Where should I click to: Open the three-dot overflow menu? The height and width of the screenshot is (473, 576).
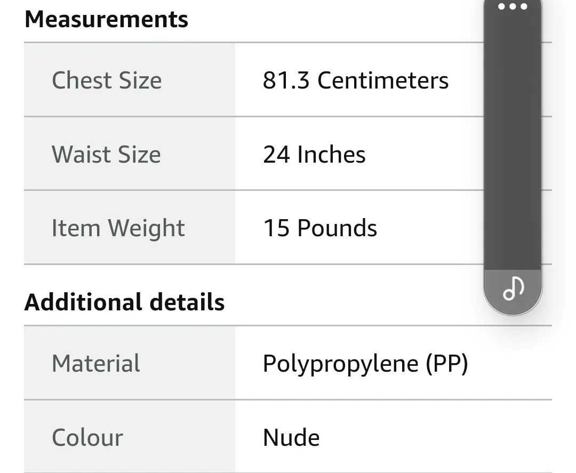pos(513,7)
